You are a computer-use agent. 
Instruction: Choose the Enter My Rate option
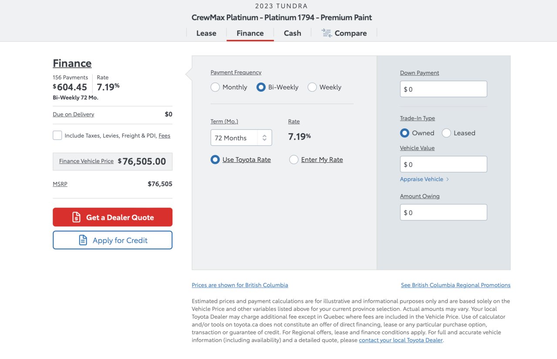click(294, 160)
